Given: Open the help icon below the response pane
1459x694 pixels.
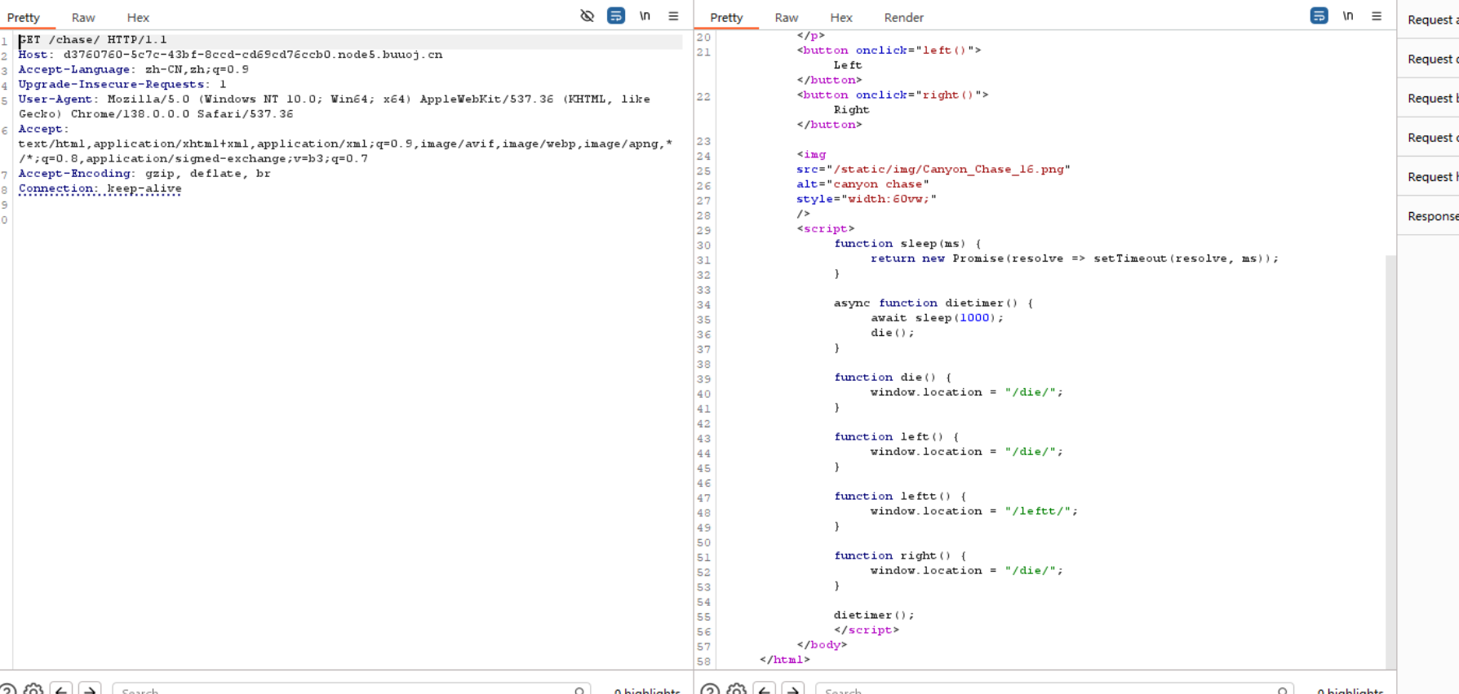Looking at the screenshot, I should tap(710, 690).
